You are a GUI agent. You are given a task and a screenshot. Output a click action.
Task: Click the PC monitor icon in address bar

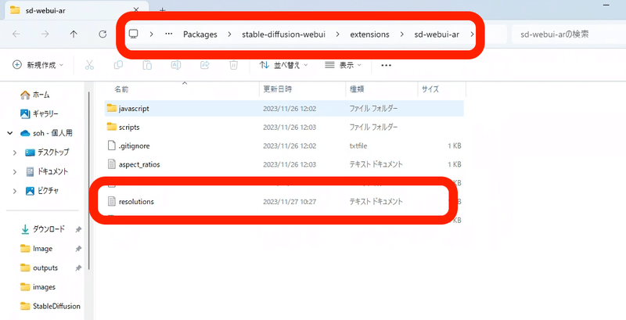[x=133, y=34]
